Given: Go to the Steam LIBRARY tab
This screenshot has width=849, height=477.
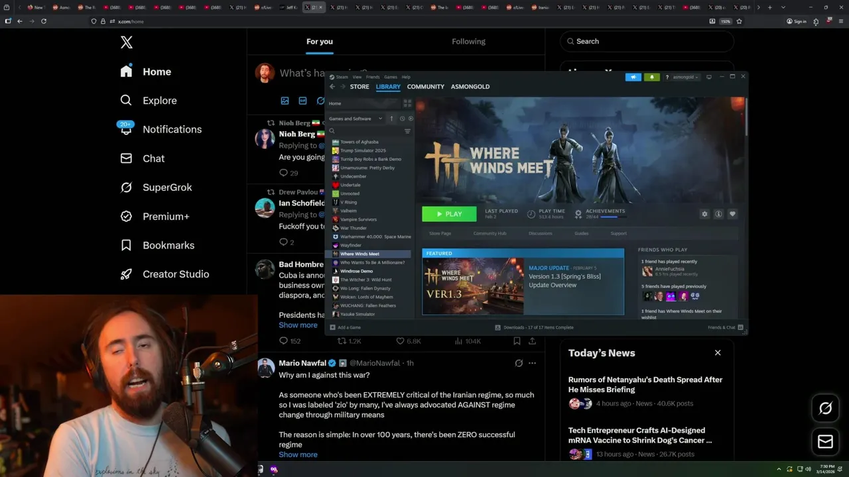Looking at the screenshot, I should coord(388,87).
